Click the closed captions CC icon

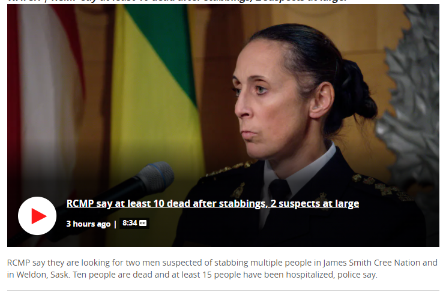143,223
